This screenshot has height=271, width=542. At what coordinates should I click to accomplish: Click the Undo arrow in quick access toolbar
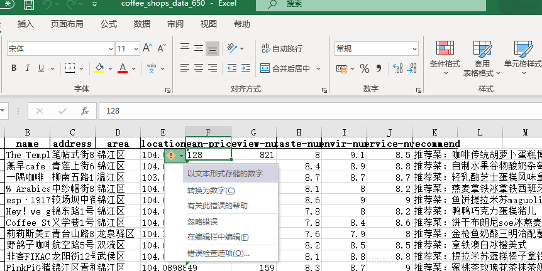tap(47, 4)
